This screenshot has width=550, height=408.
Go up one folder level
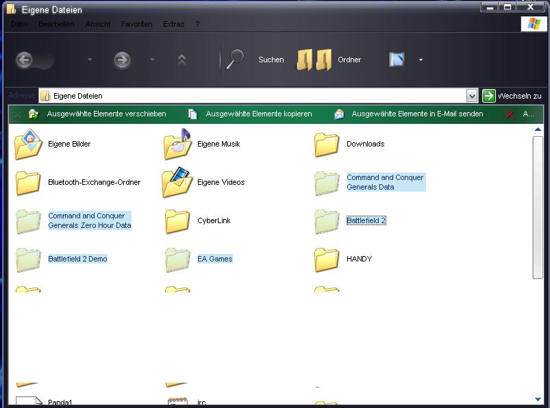point(182,60)
